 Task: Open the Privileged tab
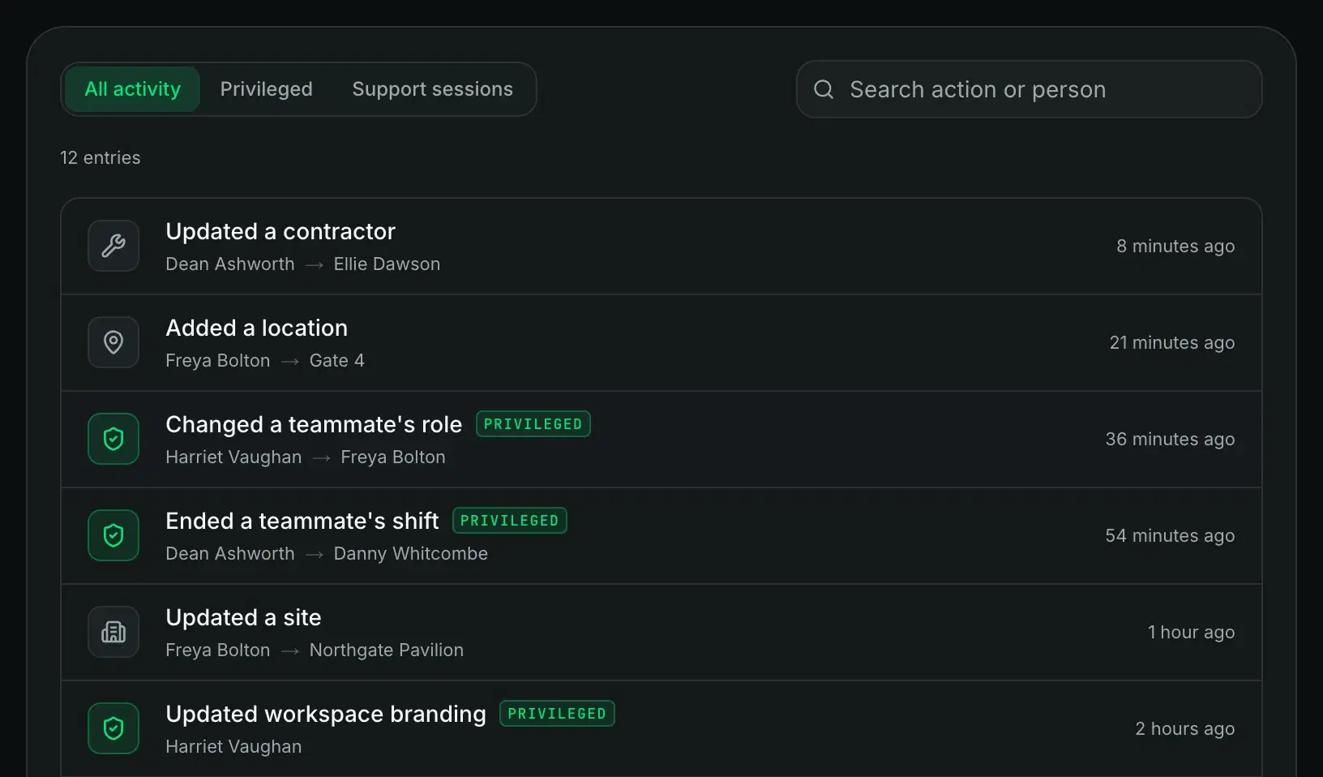(266, 89)
